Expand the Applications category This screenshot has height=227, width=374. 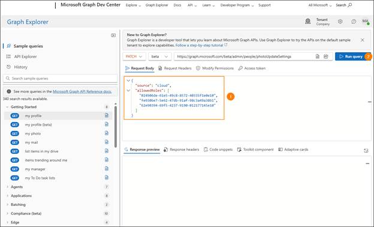(x=7, y=195)
